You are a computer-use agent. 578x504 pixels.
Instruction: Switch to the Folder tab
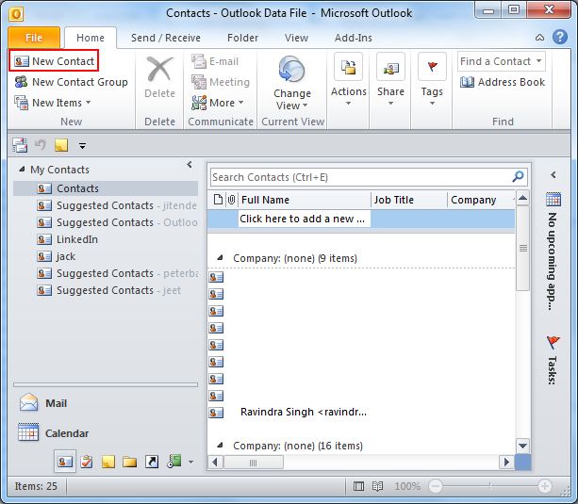pyautogui.click(x=242, y=38)
